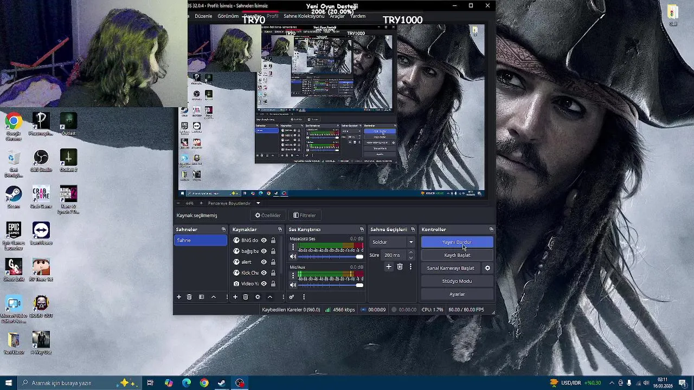Open source Özellikler button
Viewport: 694px width, 390px height.
point(268,216)
